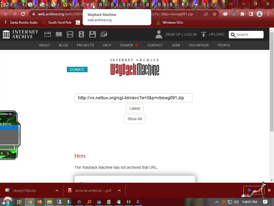The image size is (274, 206).
Task: Open the PEOPLE menu item
Action: click(224, 45)
